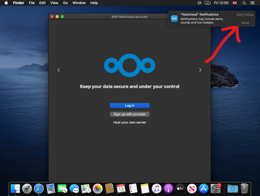
Task: Open Notification Centre list icon
Action: pyautogui.click(x=252, y=3)
